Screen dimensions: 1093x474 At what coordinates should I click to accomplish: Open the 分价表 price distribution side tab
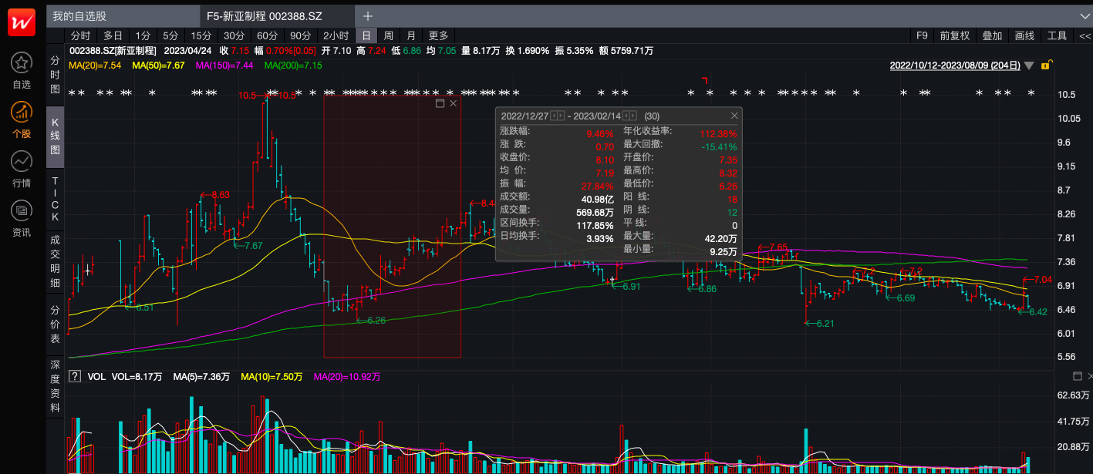55,324
